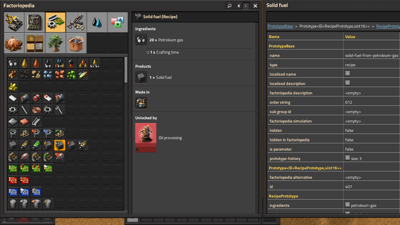Select the Explosives red dynamite icon

tap(36, 98)
